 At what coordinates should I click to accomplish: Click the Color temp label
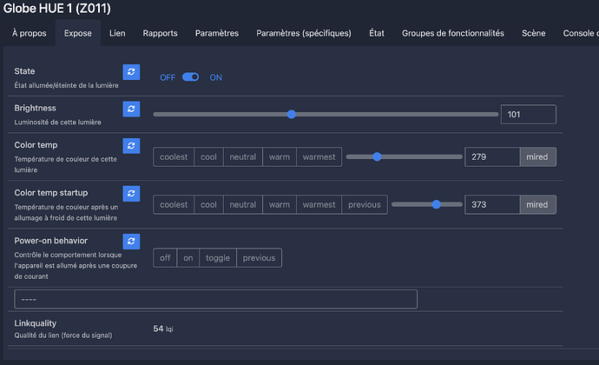click(x=36, y=145)
